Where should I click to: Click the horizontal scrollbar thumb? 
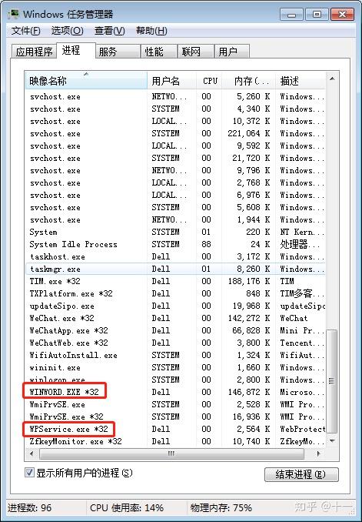(171, 453)
